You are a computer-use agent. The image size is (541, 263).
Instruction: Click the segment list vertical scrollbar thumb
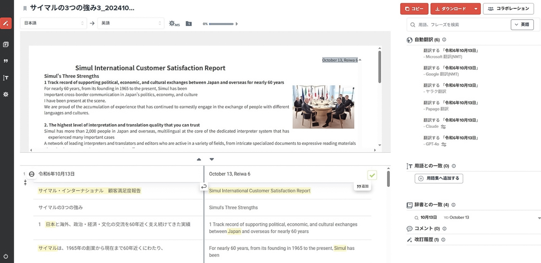point(388,179)
